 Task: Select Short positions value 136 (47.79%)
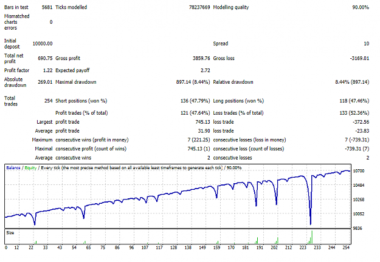click(195, 101)
